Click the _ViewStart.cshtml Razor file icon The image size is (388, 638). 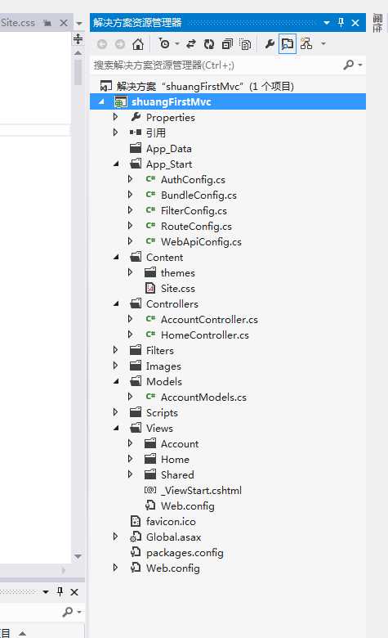click(x=150, y=490)
